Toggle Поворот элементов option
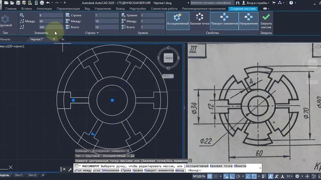The image size is (321, 180). click(224, 21)
